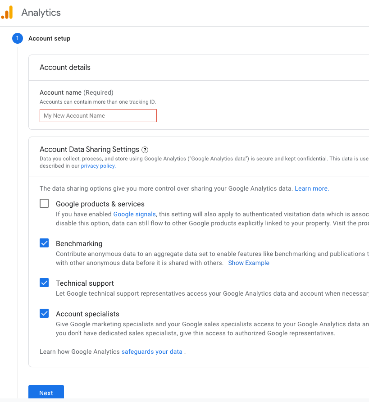Click 'Accounts can contain more than one tracking ID' text
The height and width of the screenshot is (402, 369).
(x=98, y=102)
